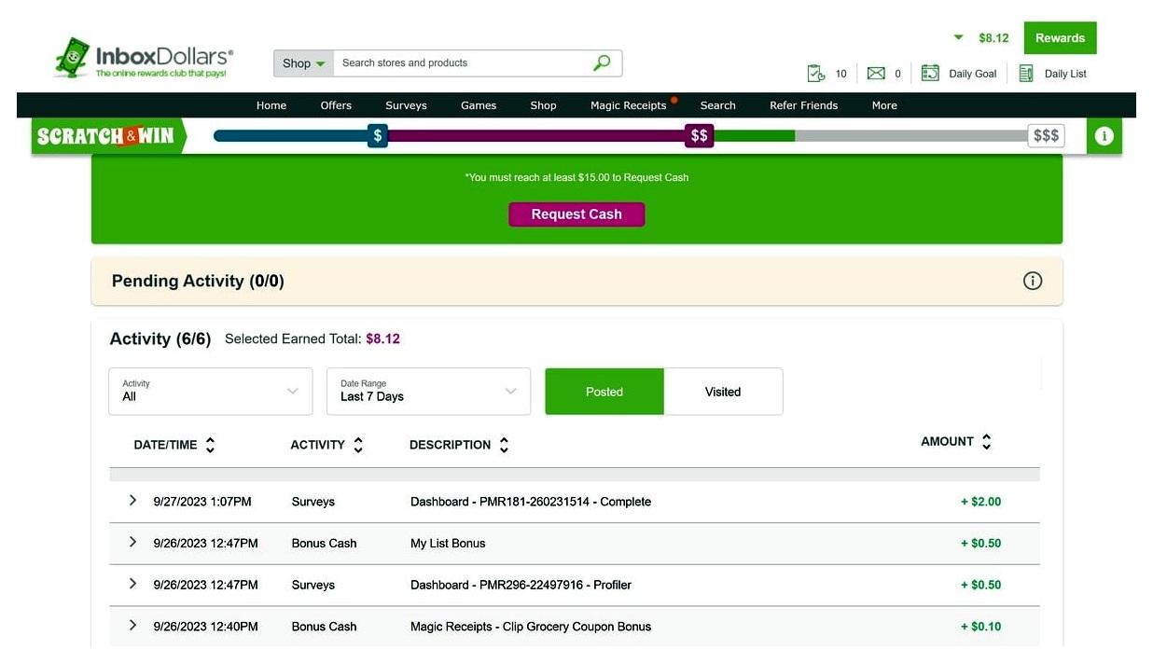Open the Shop menu item in navbar

pos(543,105)
